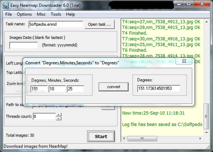This screenshot has height=152, width=213.
Task: Open the Help menu
Action: tap(70, 14)
